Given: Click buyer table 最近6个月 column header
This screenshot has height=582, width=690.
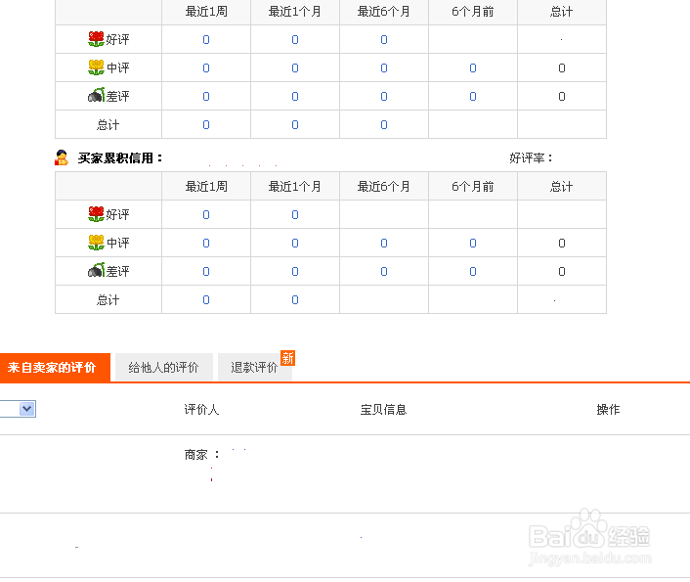Looking at the screenshot, I should pyautogui.click(x=384, y=187).
